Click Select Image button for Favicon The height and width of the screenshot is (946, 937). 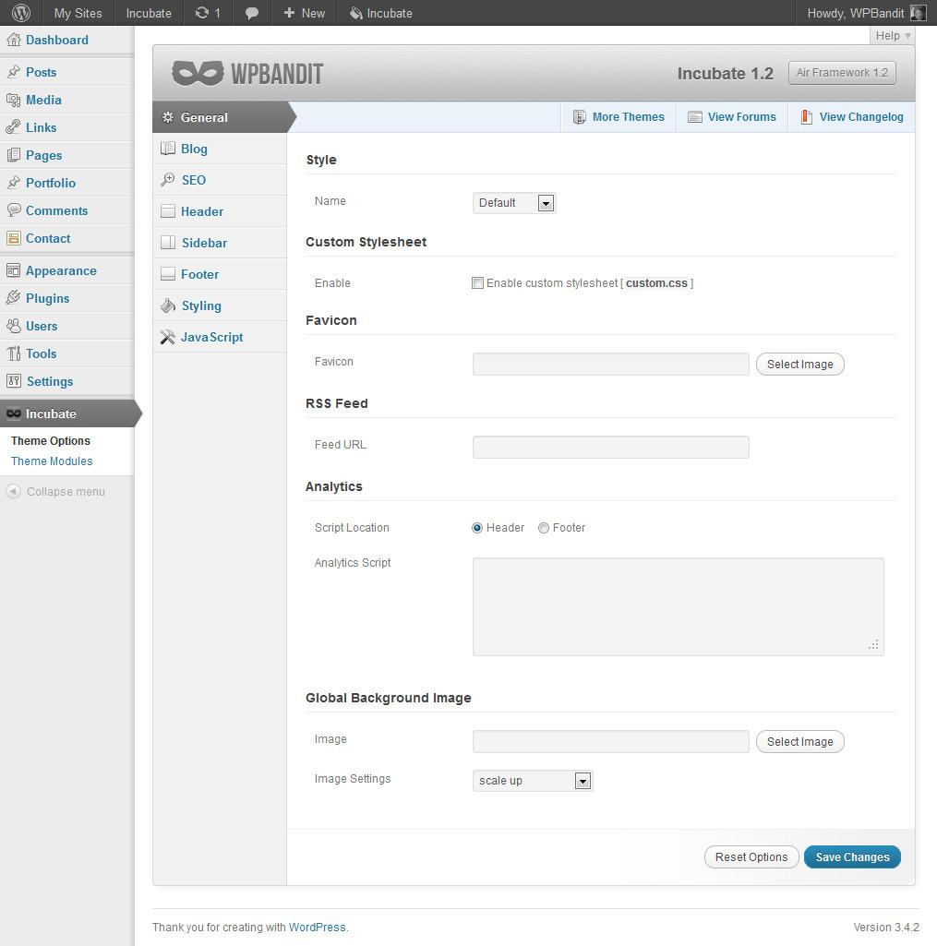(x=799, y=365)
